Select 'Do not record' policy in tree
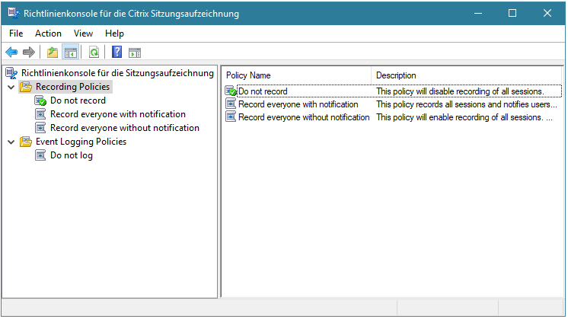The width and height of the screenshot is (568, 319). point(78,100)
